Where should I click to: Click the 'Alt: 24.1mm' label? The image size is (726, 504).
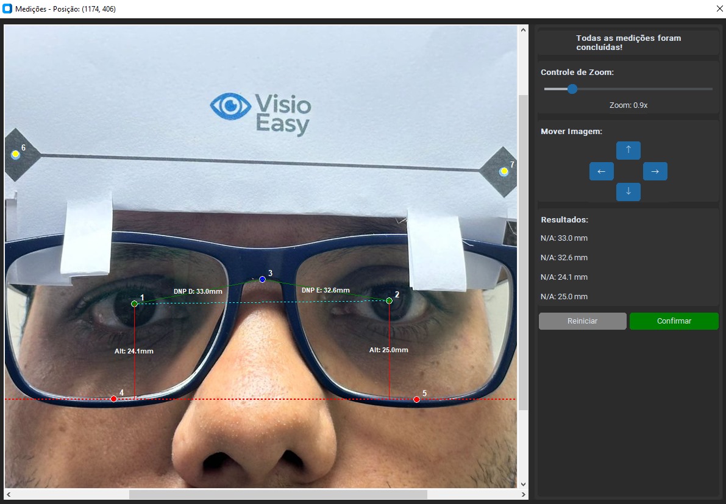pyautogui.click(x=134, y=351)
